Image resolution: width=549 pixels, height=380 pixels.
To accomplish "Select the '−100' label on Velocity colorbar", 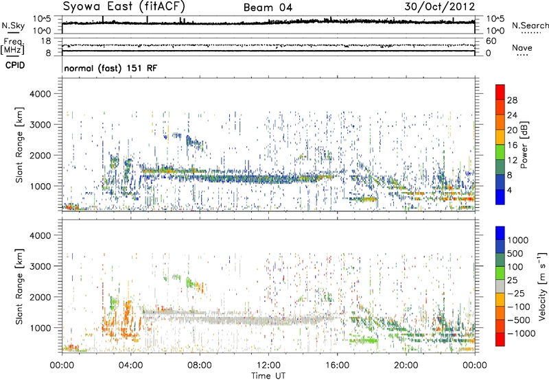I will 519,307.
